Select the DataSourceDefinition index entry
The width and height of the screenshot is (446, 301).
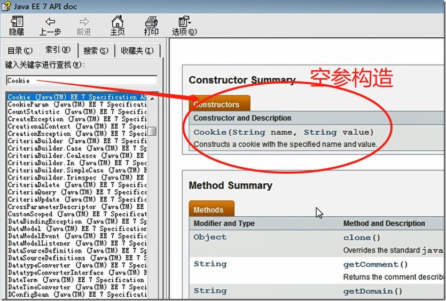coord(77,251)
